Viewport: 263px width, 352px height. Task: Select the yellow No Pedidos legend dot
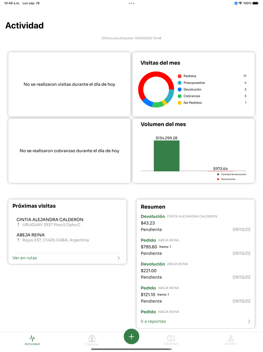[180, 103]
